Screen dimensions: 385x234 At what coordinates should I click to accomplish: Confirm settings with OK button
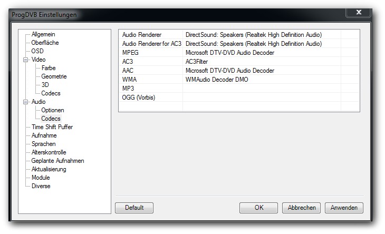coord(258,208)
